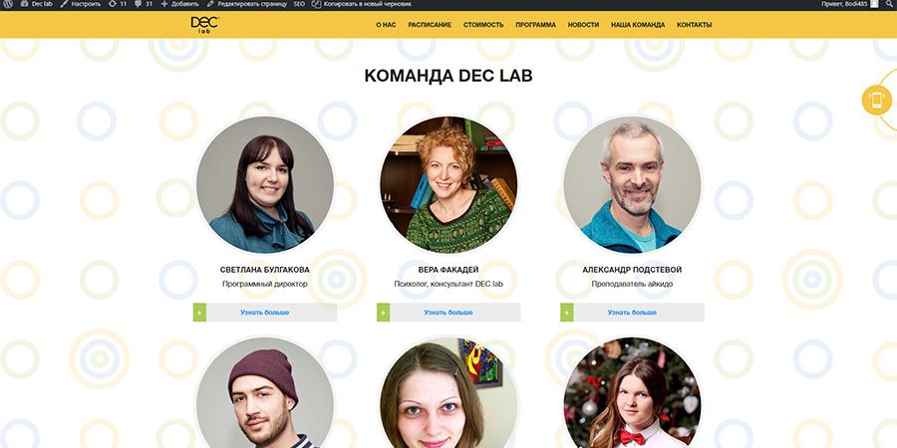Open the О НАС menu item
The height and width of the screenshot is (448, 897).
click(x=386, y=25)
